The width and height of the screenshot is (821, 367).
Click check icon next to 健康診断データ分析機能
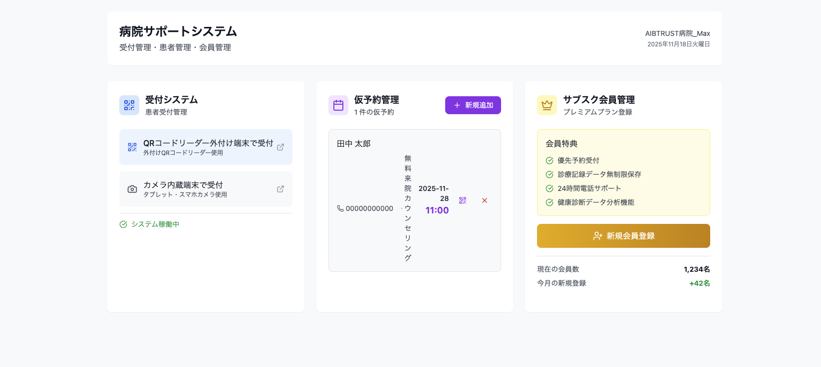549,202
